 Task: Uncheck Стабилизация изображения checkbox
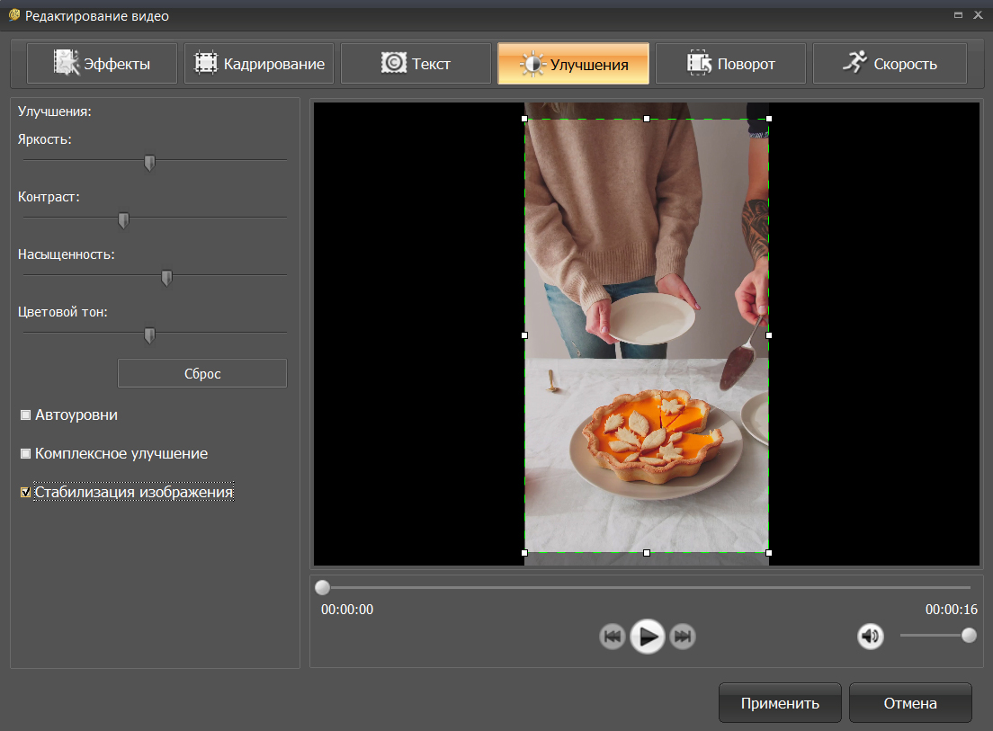pos(25,493)
